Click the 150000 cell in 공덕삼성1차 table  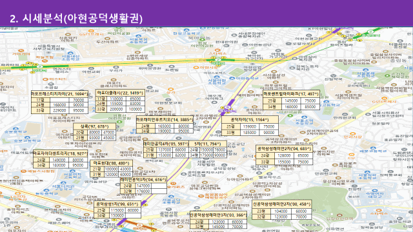tap(117, 216)
